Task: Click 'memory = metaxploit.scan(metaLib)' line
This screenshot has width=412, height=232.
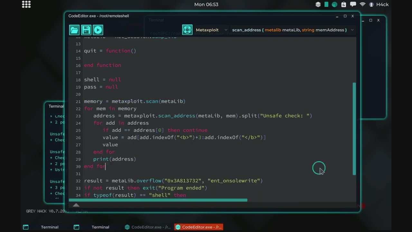Action: (135, 101)
